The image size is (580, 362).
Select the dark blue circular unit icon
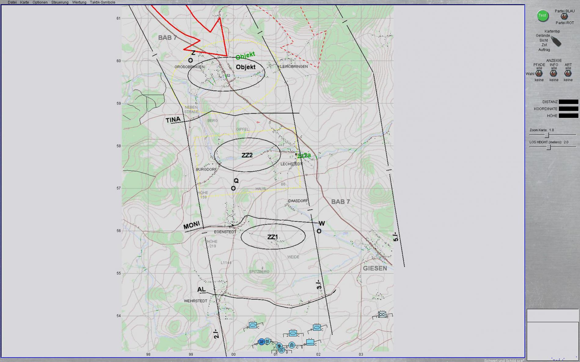pos(261,342)
